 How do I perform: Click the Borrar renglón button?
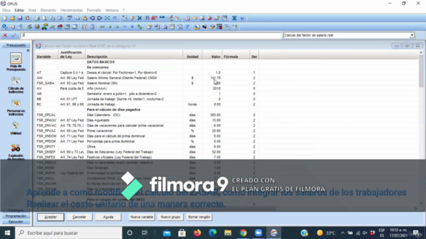(x=199, y=217)
